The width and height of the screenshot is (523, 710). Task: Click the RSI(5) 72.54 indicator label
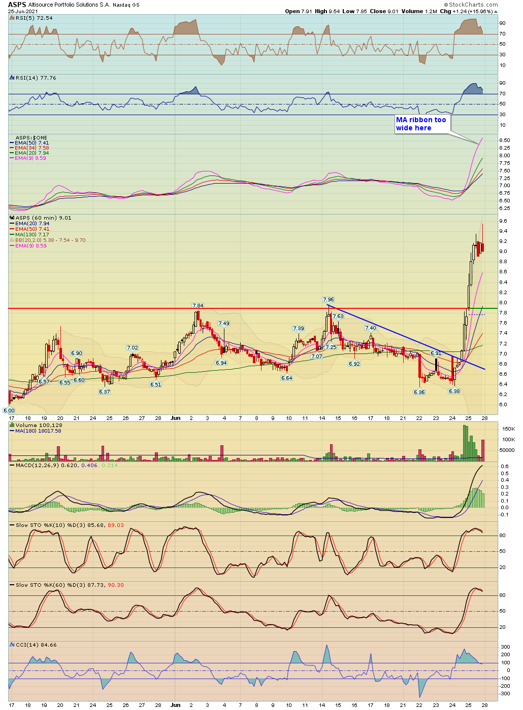[x=34, y=18]
